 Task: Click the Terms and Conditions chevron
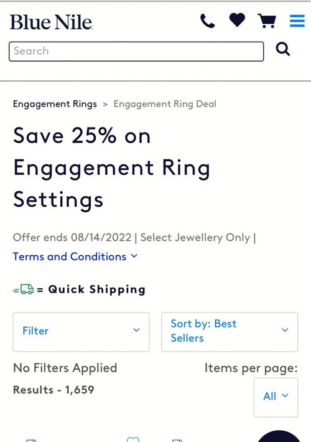pos(134,256)
